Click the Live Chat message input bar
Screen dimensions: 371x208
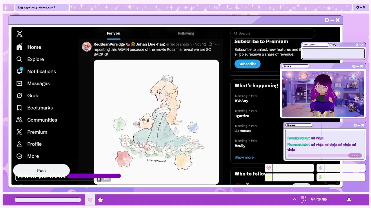click(318, 155)
